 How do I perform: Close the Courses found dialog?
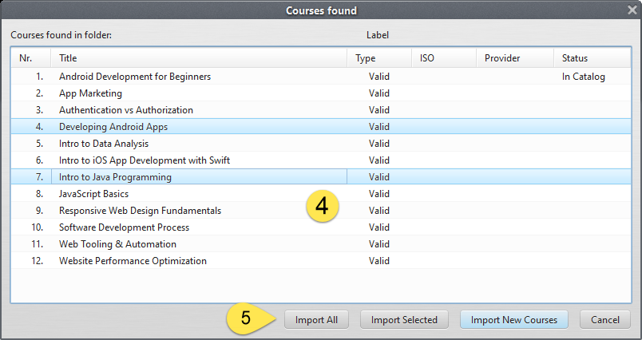pyautogui.click(x=632, y=10)
